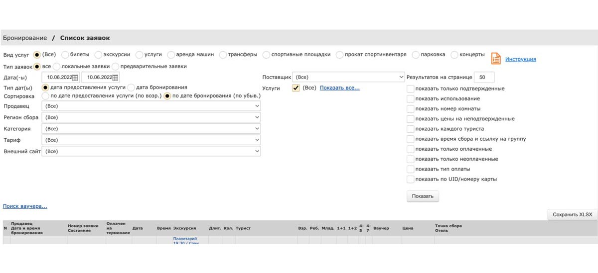Screen dimensions: 598x273
Task: Click the results per page field
Action: click(x=483, y=78)
